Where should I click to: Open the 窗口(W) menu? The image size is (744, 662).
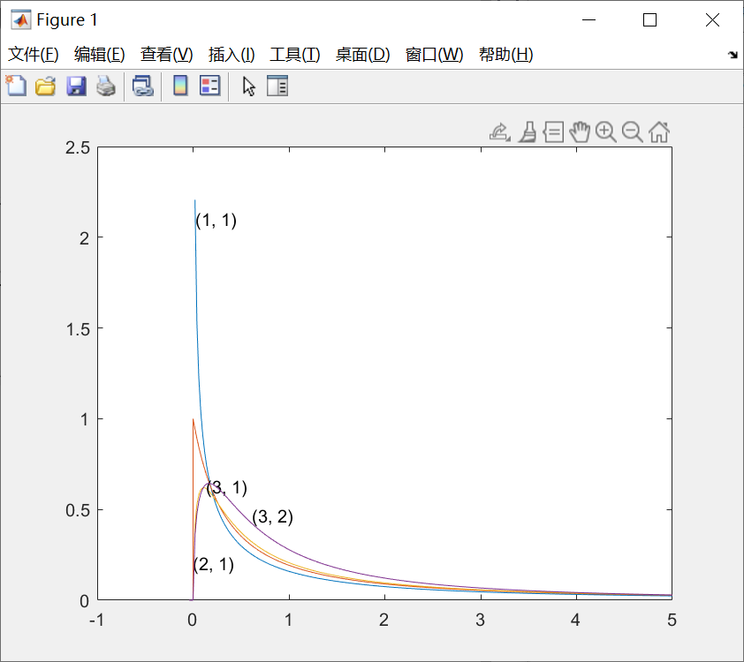[x=434, y=55]
